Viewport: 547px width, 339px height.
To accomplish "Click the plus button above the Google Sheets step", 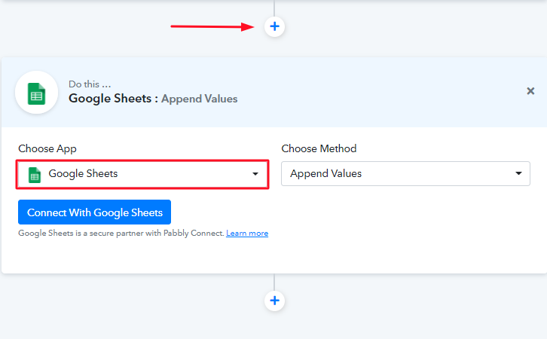I will pos(274,26).
